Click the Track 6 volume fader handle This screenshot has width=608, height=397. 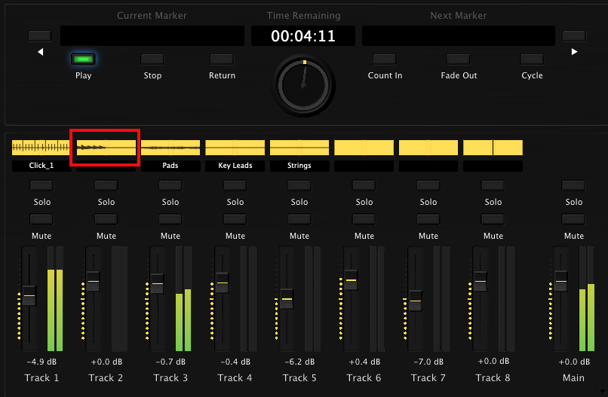coord(351,280)
